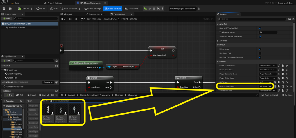
Task: Open Find in blueprint search
Action: pos(53,9)
